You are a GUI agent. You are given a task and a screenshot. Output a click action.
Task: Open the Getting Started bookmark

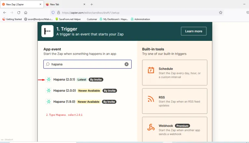click(x=12, y=19)
